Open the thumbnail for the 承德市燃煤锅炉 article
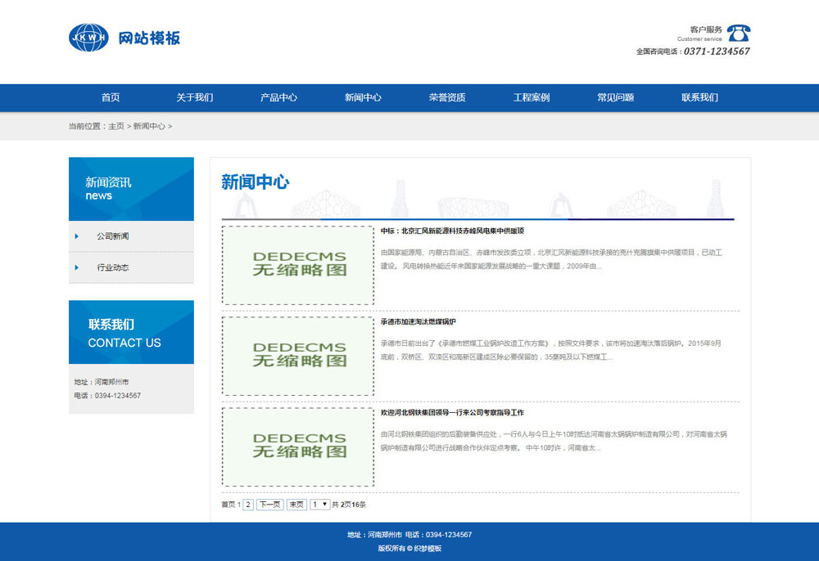Image resolution: width=819 pixels, height=561 pixels. [298, 357]
